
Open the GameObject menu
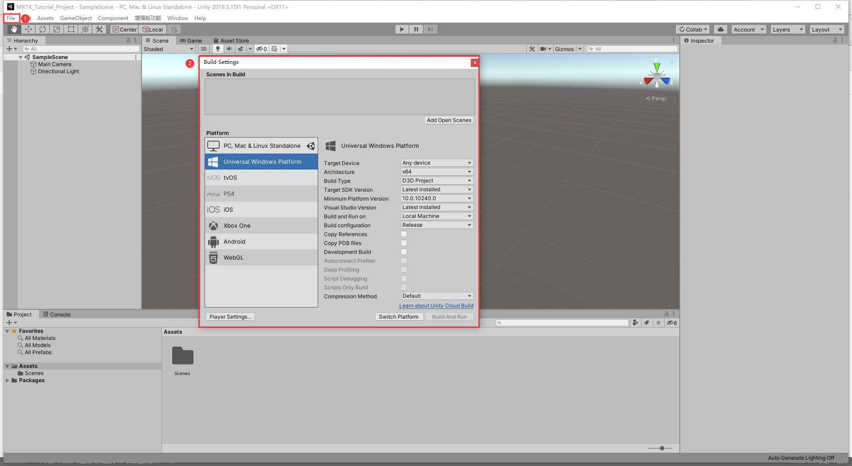[76, 18]
